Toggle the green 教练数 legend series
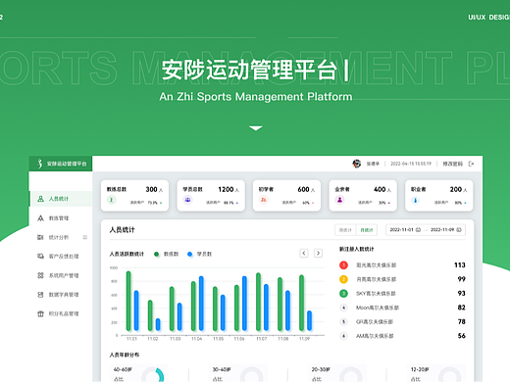Screen dimensions: 510x382 coord(166,254)
